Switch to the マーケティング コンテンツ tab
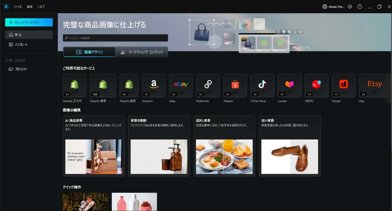Image resolution: width=392 pixels, height=211 pixels. [142, 52]
